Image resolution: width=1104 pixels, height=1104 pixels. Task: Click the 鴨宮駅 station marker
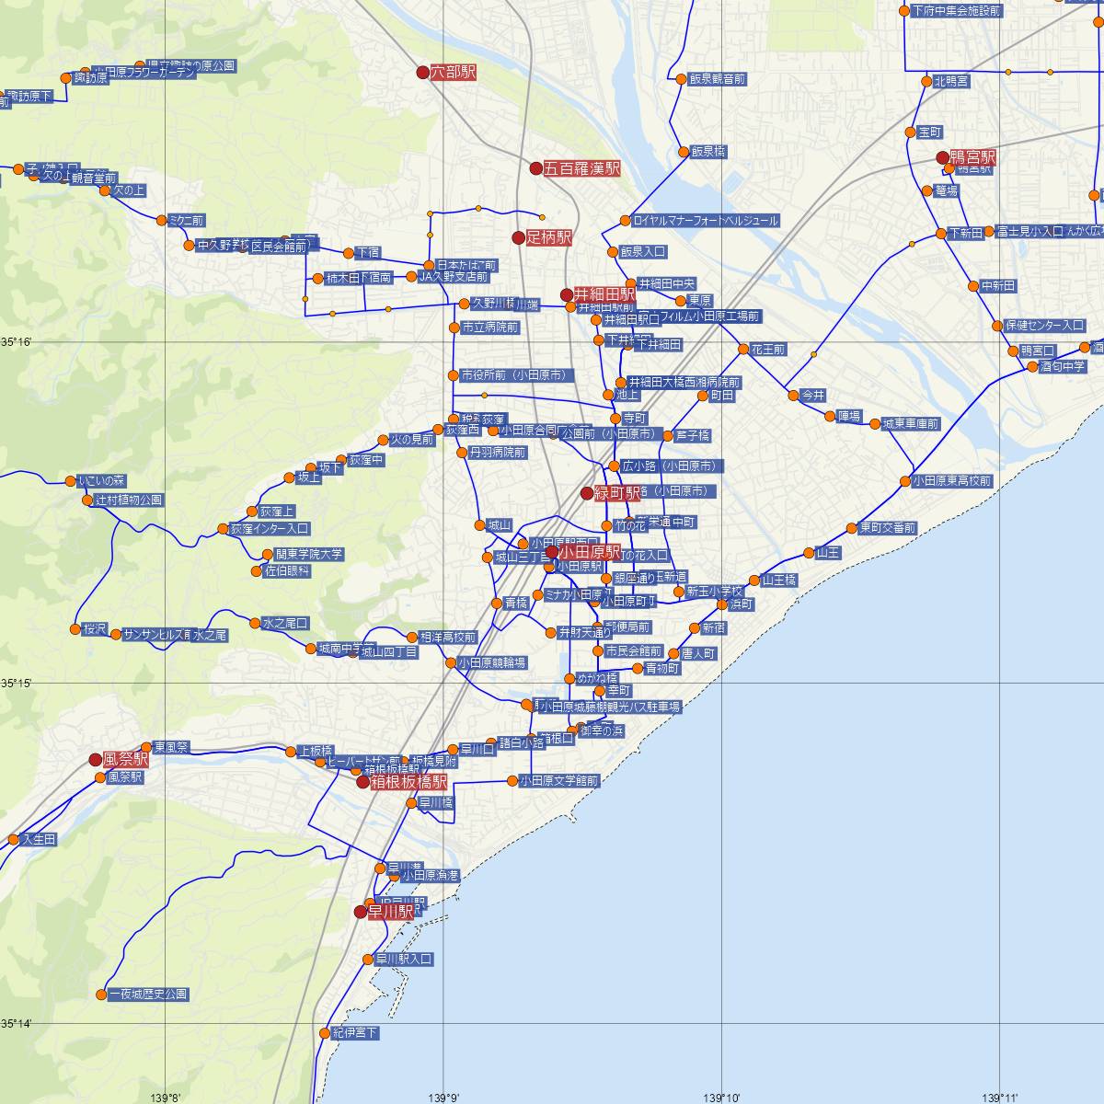click(x=942, y=158)
